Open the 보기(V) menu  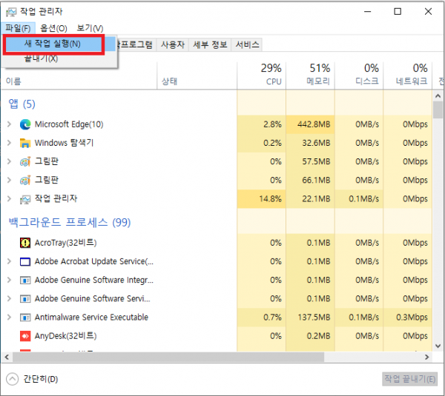click(x=90, y=28)
